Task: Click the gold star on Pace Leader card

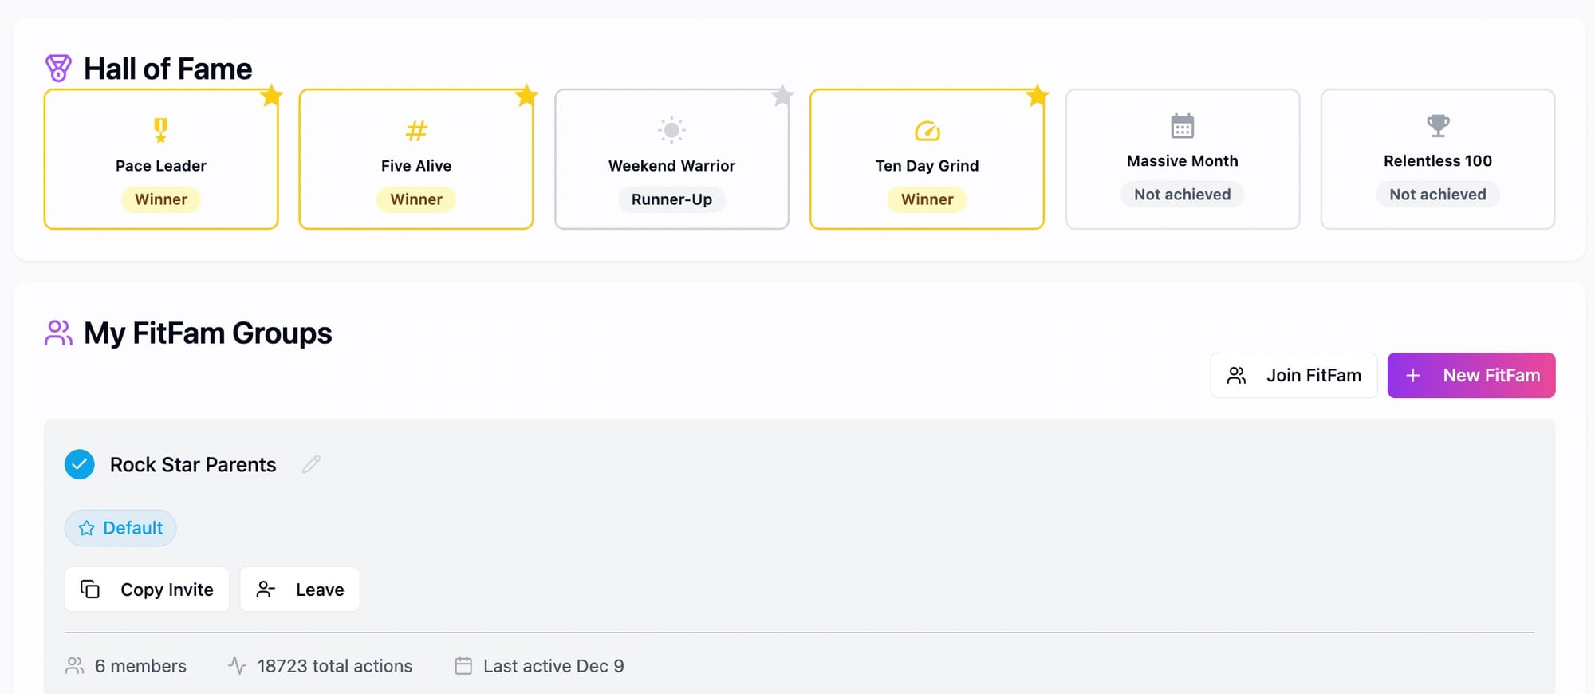Action: 271,96
